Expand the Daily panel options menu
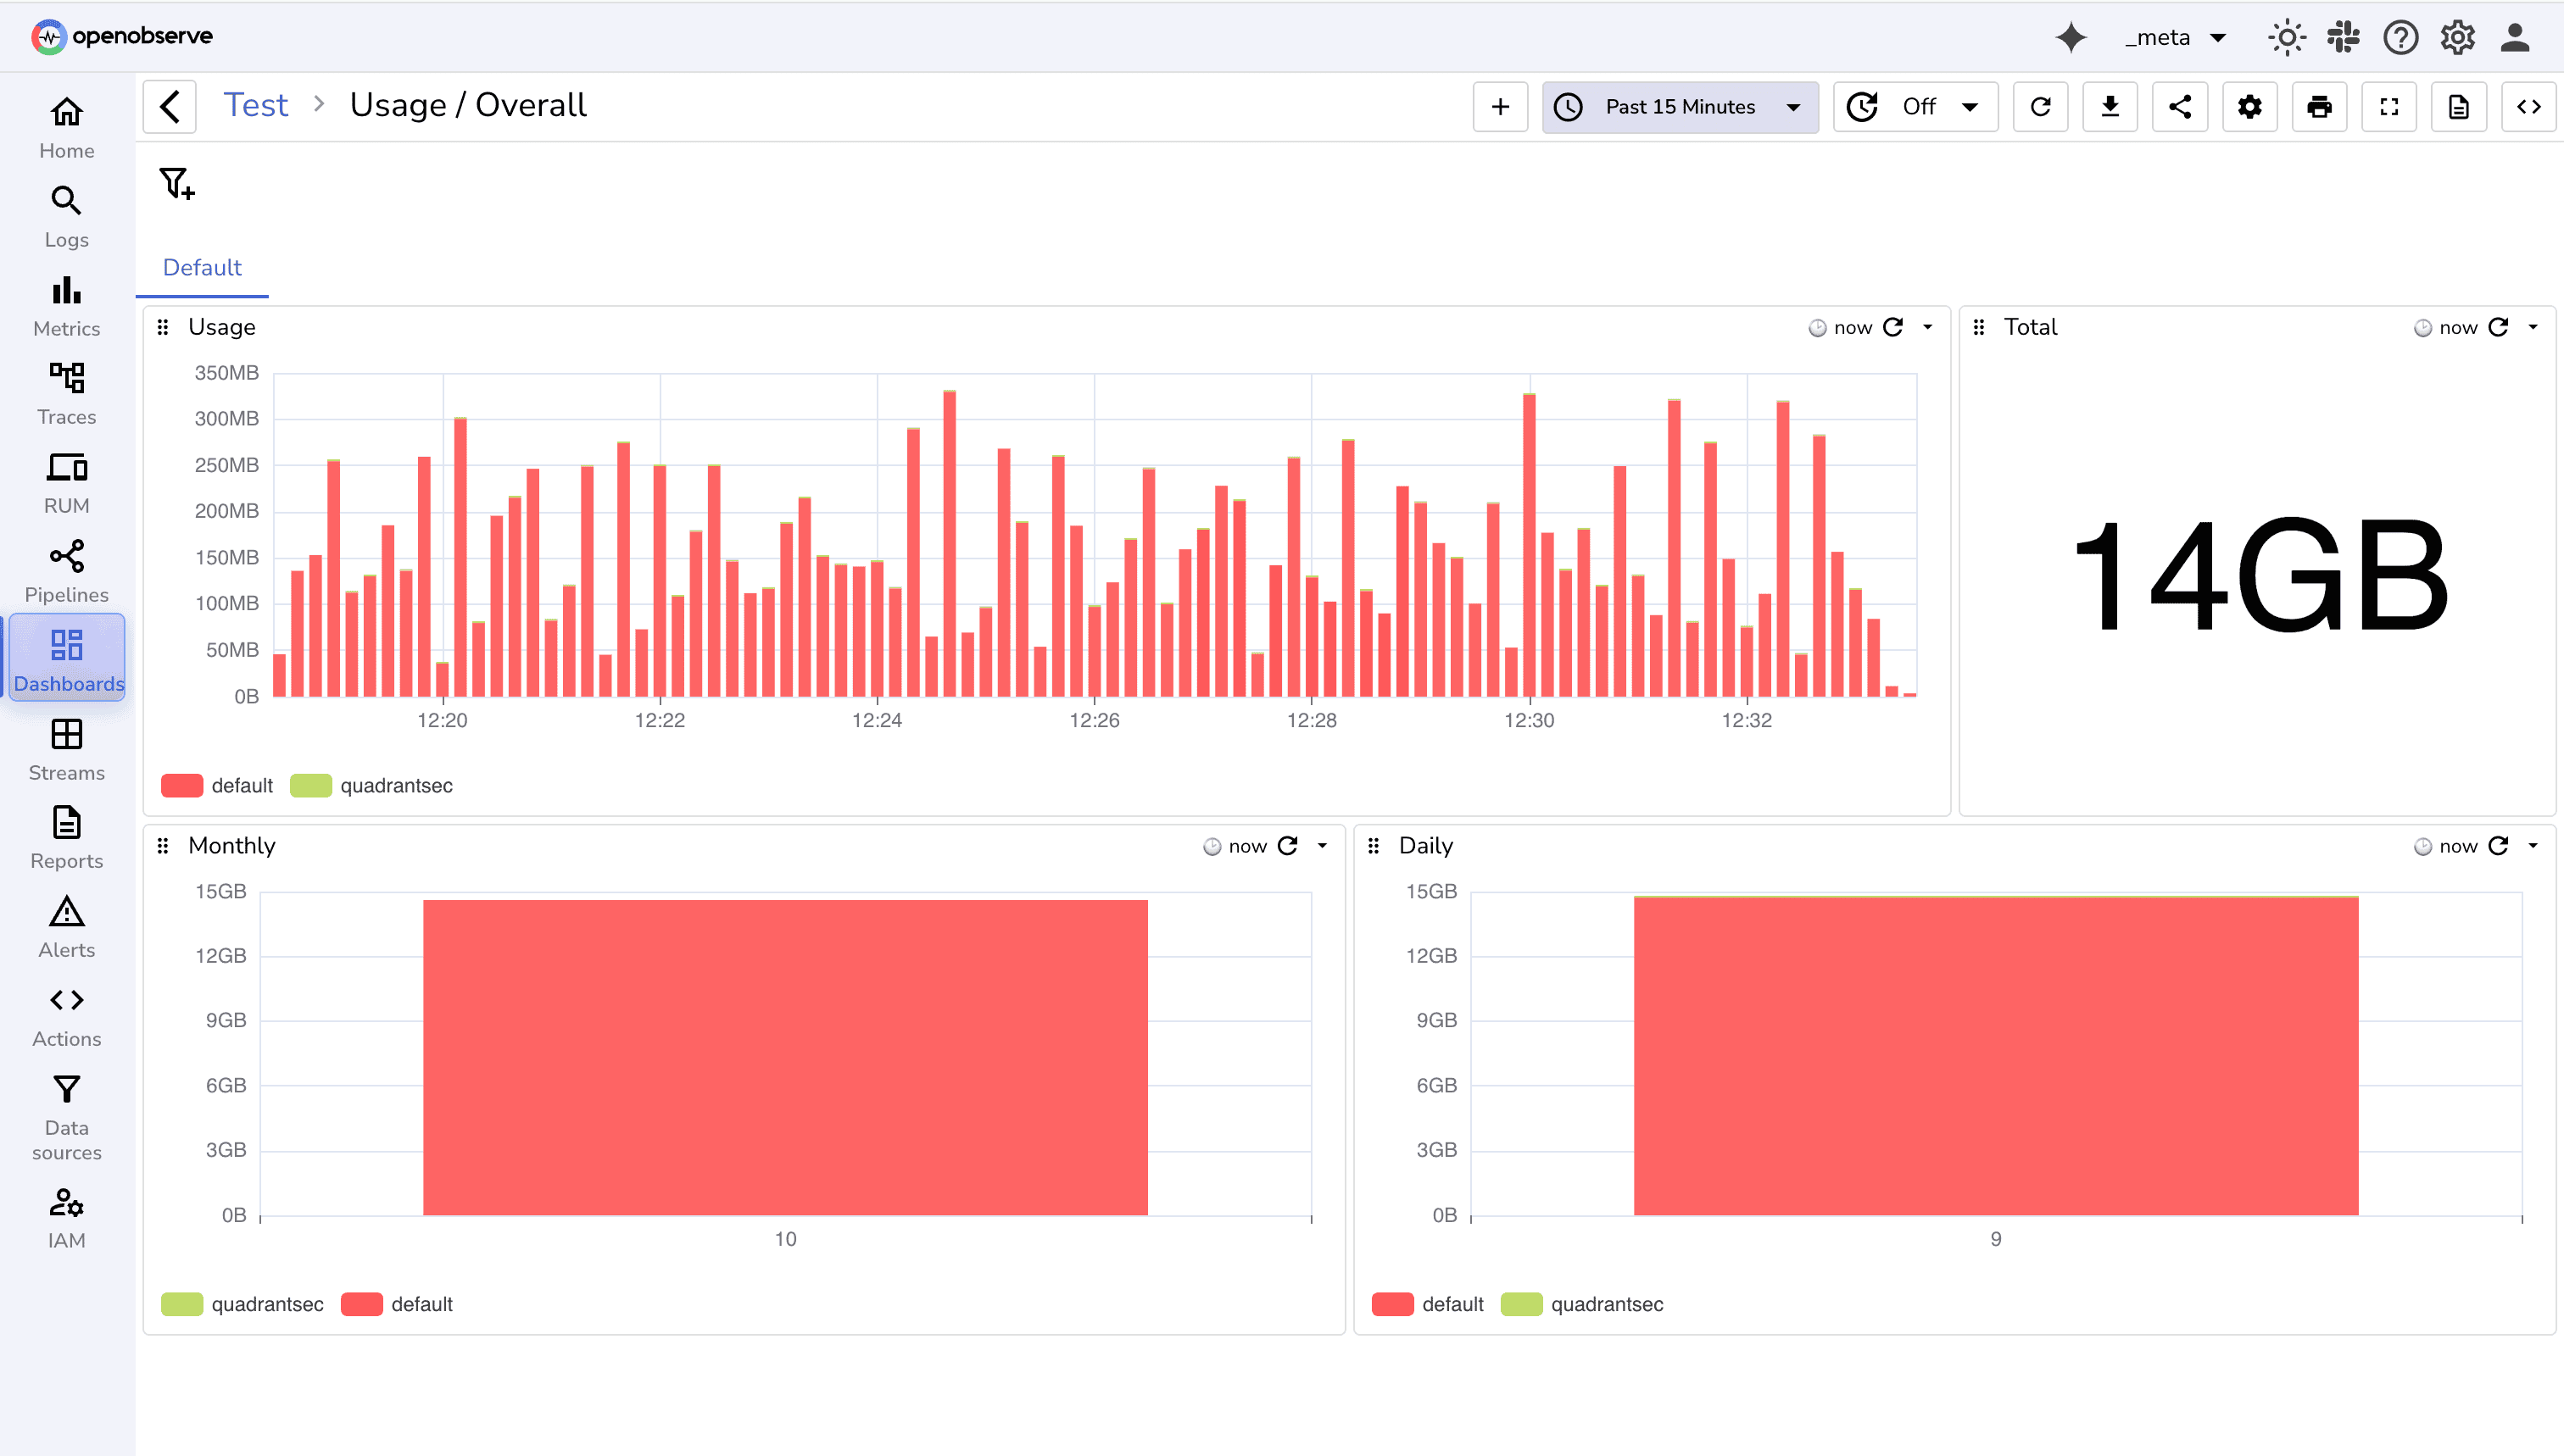The width and height of the screenshot is (2564, 1456). point(2531,845)
